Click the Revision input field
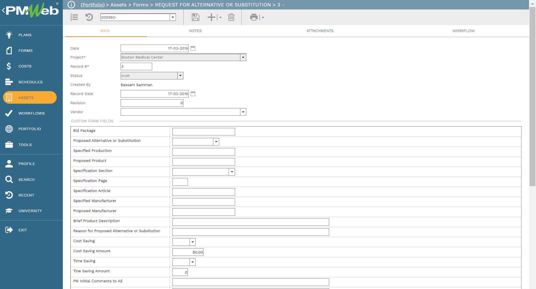 click(x=152, y=103)
